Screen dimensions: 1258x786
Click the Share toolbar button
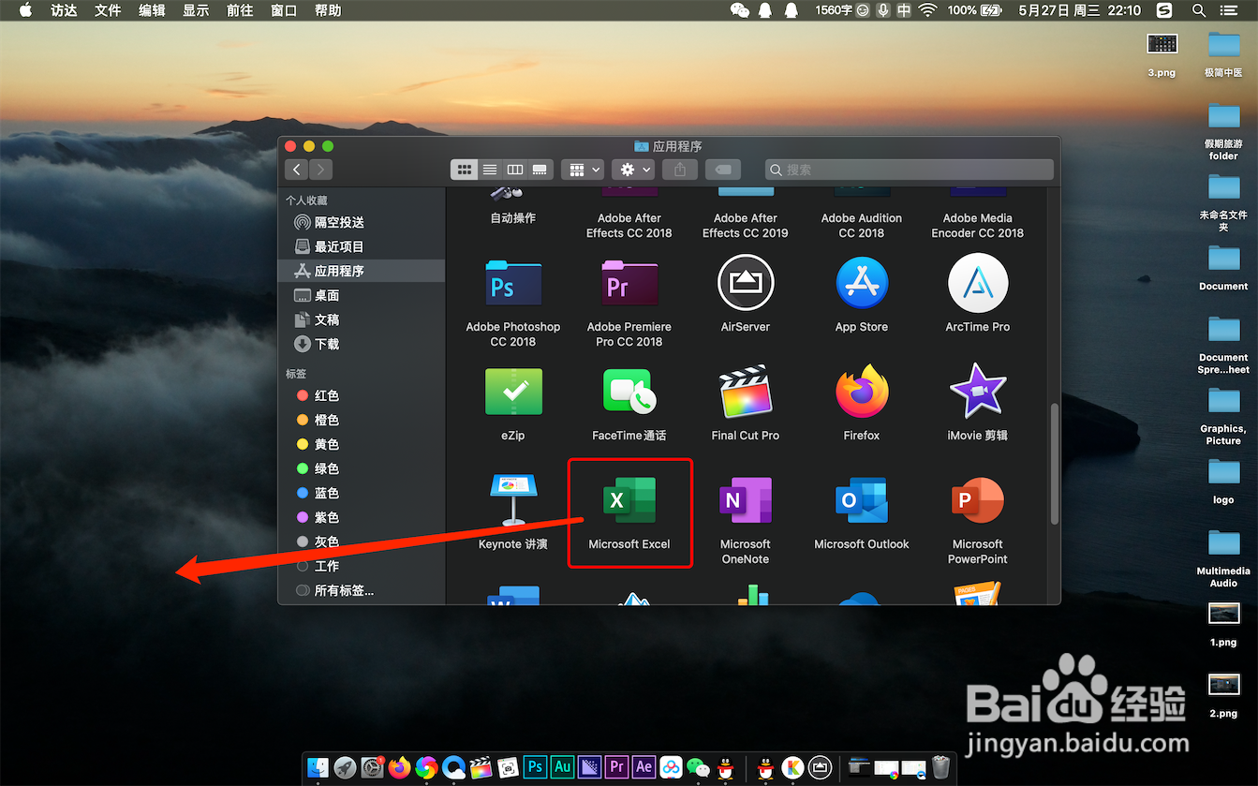(680, 170)
